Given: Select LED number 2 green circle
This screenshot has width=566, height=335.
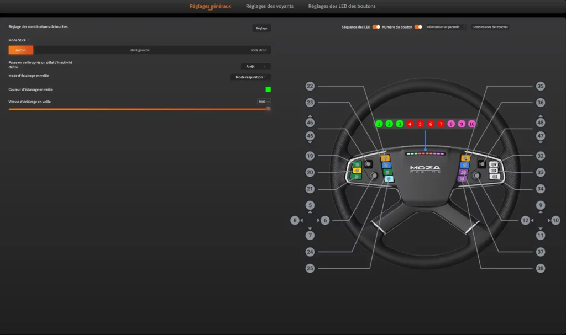Looking at the screenshot, I should 389,124.
